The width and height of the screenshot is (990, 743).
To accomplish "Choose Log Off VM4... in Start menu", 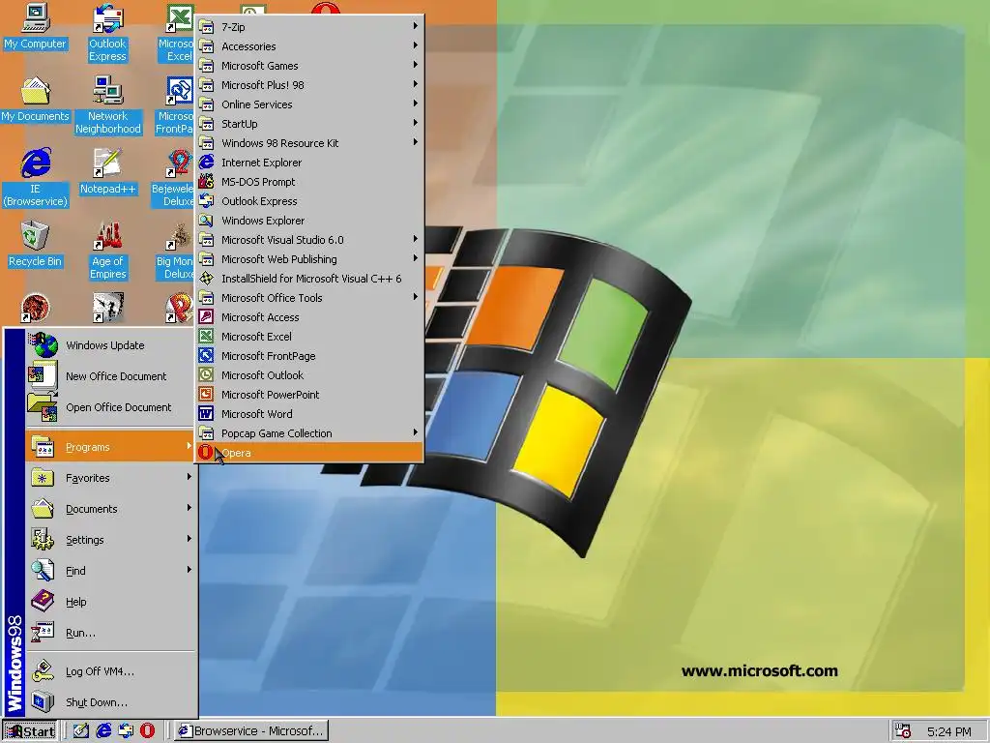I will [110, 671].
